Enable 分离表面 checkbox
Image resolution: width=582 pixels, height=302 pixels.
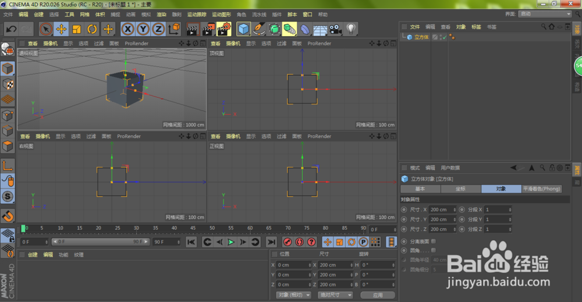434,241
